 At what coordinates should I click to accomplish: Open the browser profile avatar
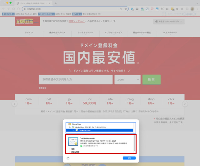point(192,9)
